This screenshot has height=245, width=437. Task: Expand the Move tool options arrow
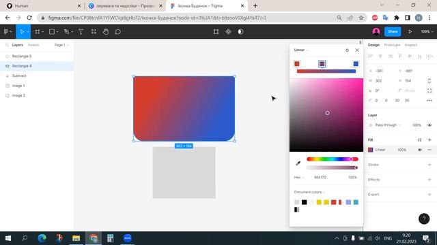click(27, 32)
